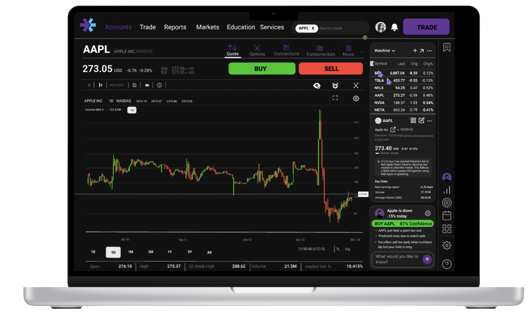The height and width of the screenshot is (313, 530).
Task: Open the News tab
Action: point(348,51)
